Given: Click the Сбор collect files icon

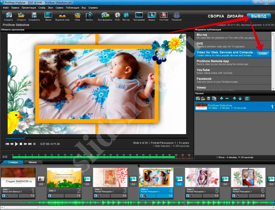Looking at the screenshot, I should click(77, 16).
